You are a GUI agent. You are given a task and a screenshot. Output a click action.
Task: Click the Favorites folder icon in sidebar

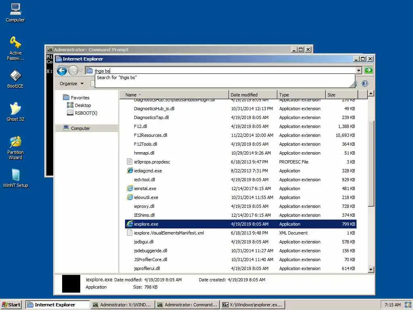pos(66,97)
